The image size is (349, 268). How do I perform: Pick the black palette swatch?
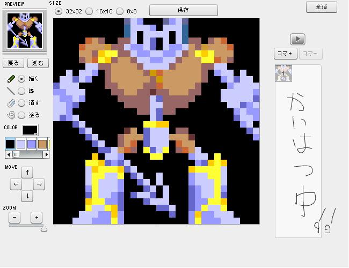pos(10,144)
